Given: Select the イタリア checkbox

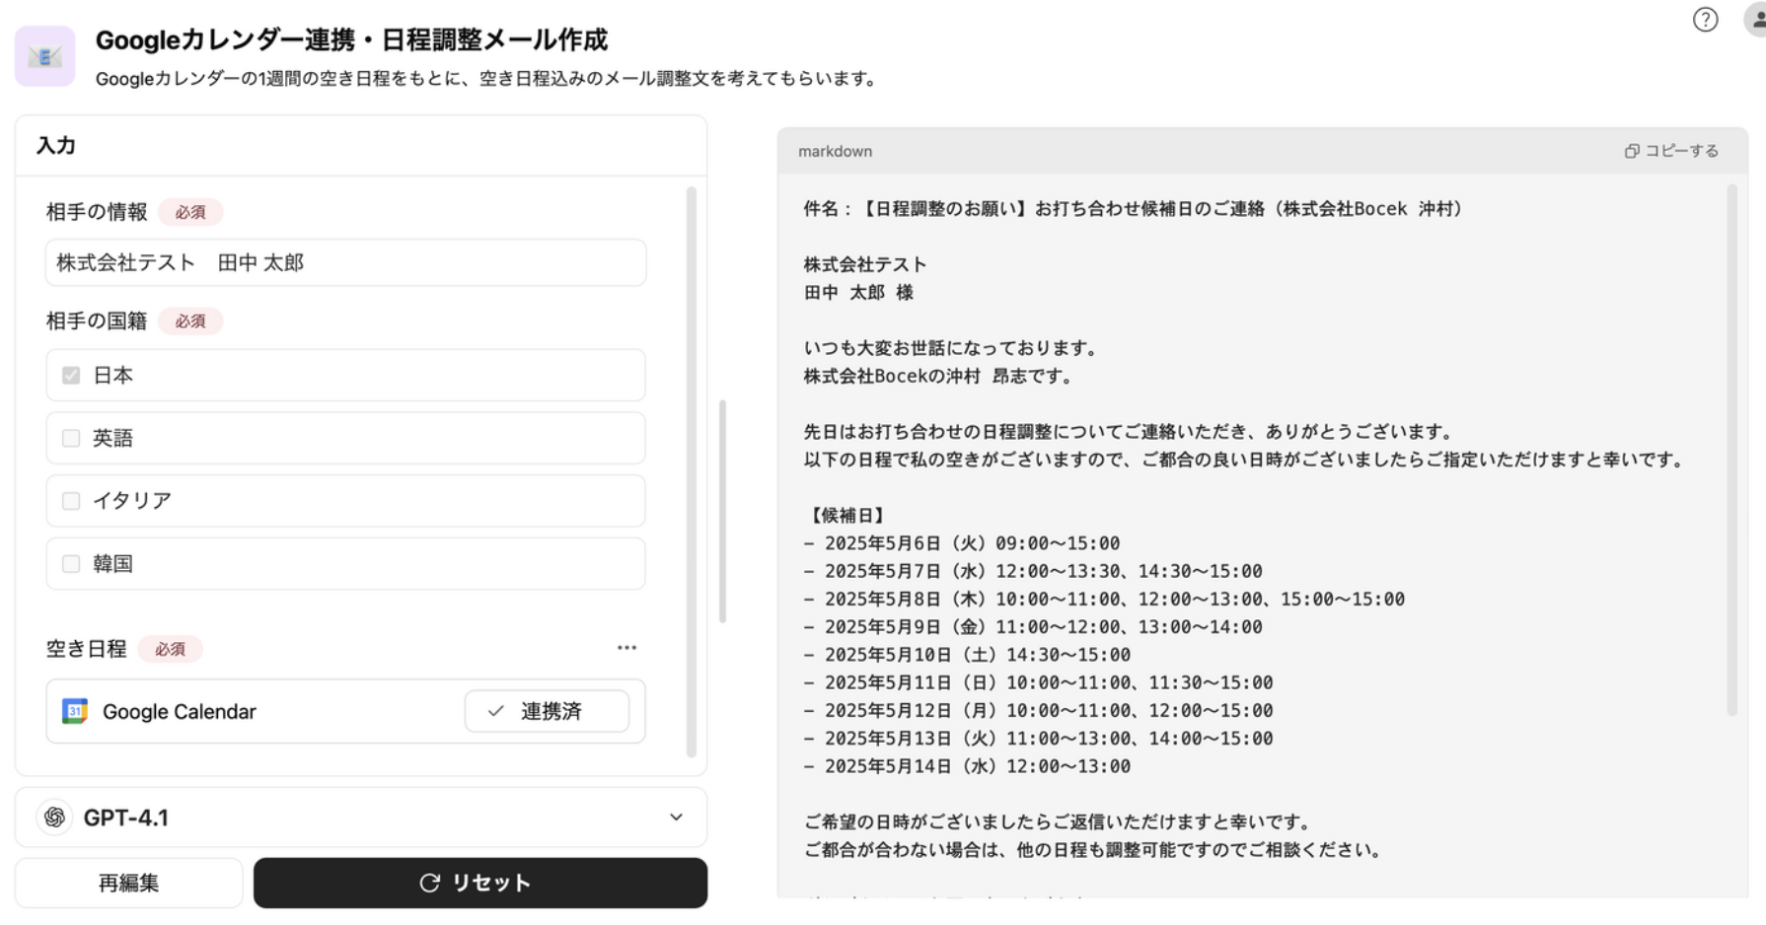Looking at the screenshot, I should point(71,501).
